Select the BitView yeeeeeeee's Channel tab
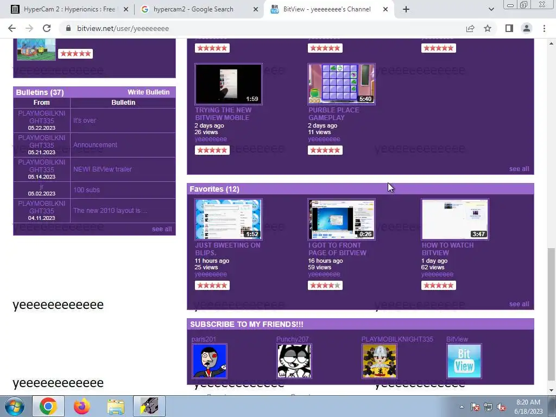Viewport: 556px width, 417px height. point(326,9)
